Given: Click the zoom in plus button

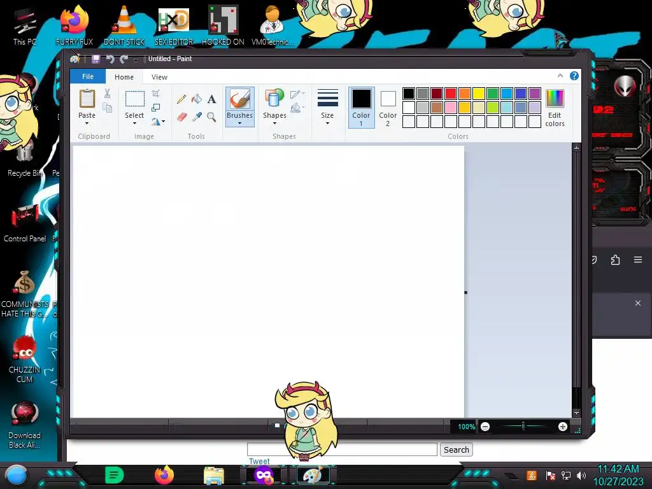Looking at the screenshot, I should coord(563,427).
